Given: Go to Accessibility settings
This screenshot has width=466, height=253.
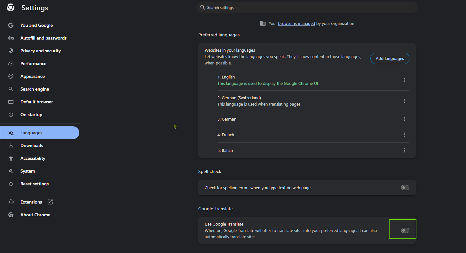Looking at the screenshot, I should click(x=40, y=158).
